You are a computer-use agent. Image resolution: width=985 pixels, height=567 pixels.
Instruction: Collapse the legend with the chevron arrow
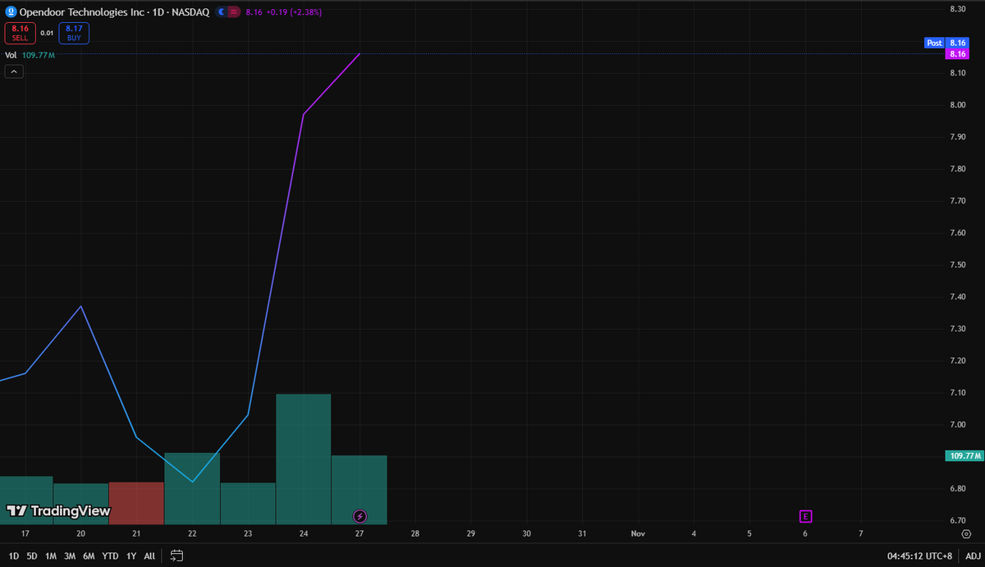pyautogui.click(x=13, y=71)
